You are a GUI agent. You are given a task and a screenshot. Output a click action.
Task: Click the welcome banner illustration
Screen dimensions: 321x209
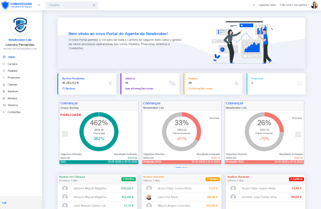pyautogui.click(x=244, y=42)
